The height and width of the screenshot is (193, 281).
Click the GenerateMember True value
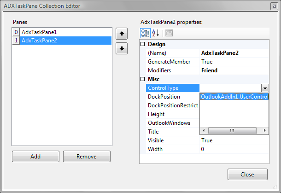[234, 62]
